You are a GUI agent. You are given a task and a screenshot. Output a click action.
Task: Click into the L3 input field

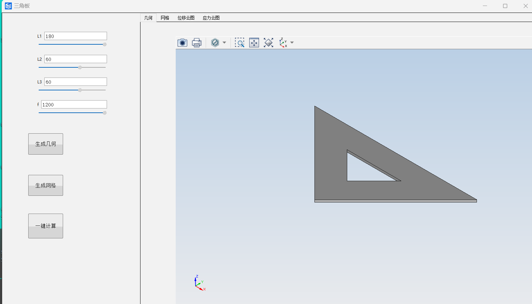(76, 82)
